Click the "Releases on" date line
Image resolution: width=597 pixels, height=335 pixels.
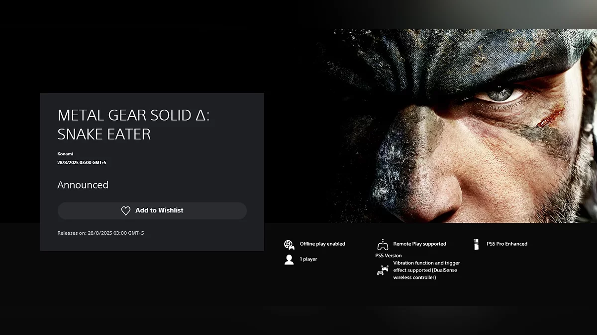100,233
